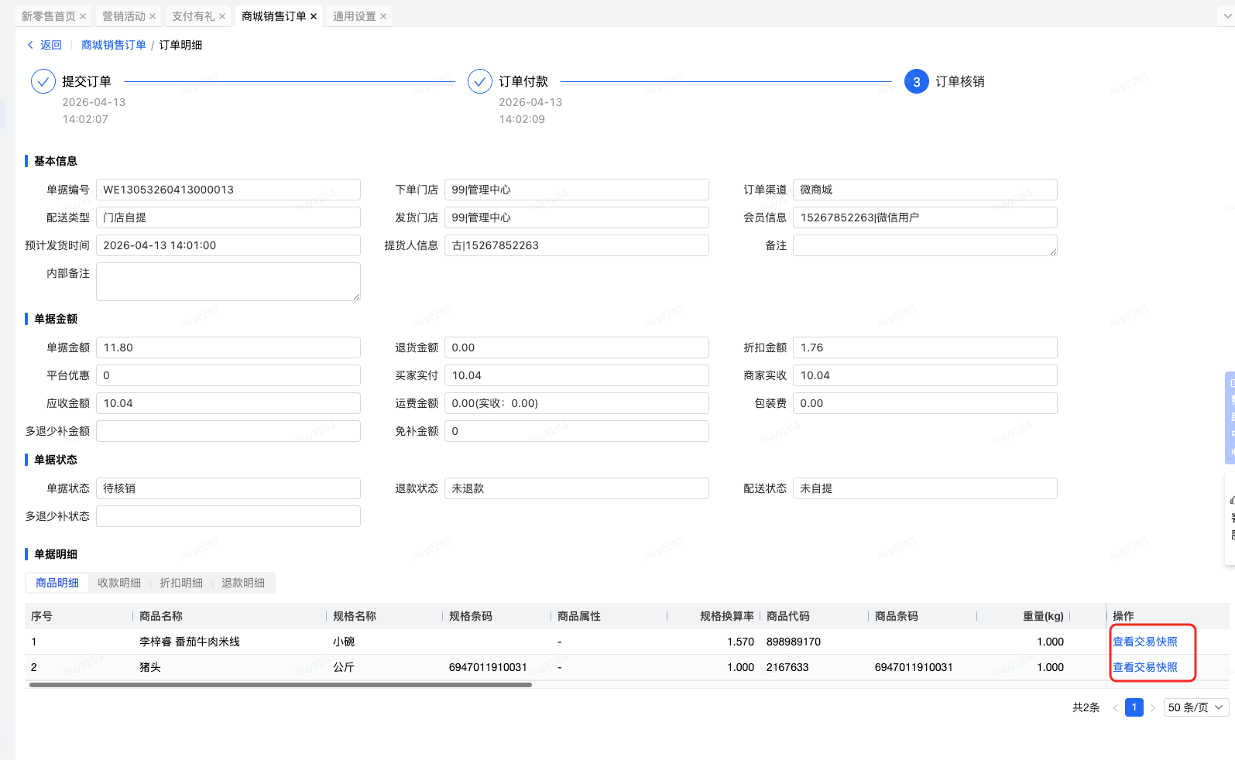Click the step 3 订单核销 circle icon
The height and width of the screenshot is (760, 1235).
pos(917,81)
